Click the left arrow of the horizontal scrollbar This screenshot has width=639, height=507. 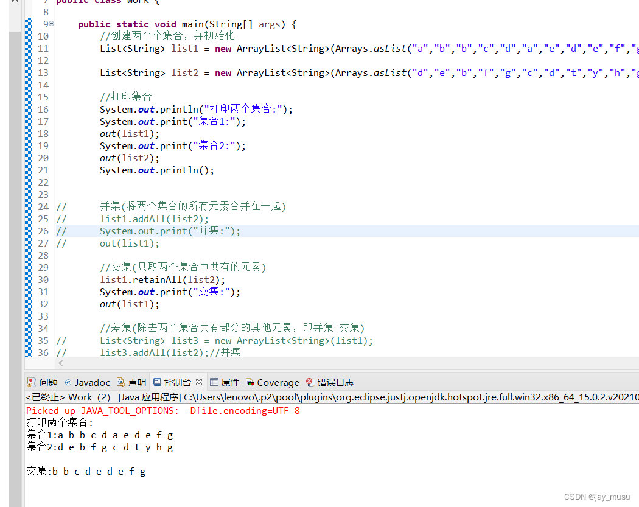(x=60, y=363)
